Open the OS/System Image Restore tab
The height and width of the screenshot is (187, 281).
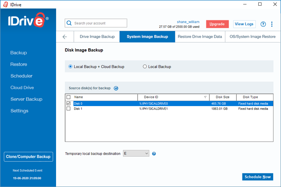(x=253, y=36)
